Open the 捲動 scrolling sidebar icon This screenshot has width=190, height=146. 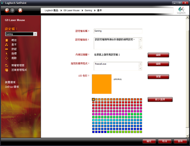[x=7, y=58]
